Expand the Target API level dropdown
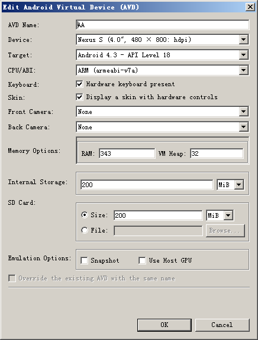Image resolution: width=258 pixels, height=340 pixels. [x=243, y=55]
